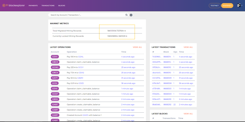245x122 pixels.
Task: Go to the BLOCKS menu
Action: click(62, 5)
